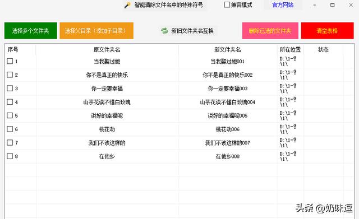Select original name cell 山茶花读不懂白玫瑰

[x=107, y=102]
